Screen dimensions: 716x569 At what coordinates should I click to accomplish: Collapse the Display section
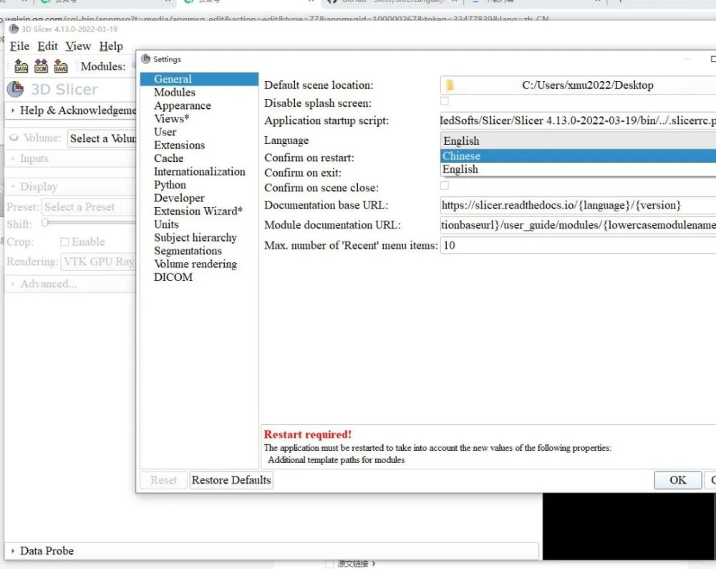pos(71,186)
